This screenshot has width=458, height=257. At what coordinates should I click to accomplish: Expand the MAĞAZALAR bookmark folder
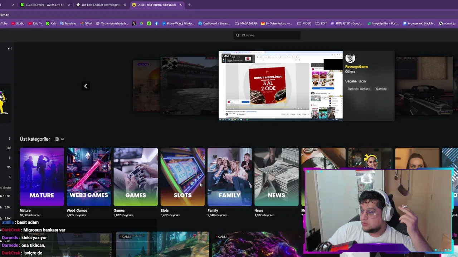coord(246,23)
